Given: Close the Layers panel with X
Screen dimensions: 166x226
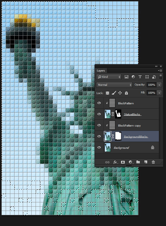Looking at the screenshot, I should [161, 66].
